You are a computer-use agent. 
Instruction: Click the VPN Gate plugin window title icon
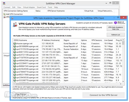click(13, 18)
